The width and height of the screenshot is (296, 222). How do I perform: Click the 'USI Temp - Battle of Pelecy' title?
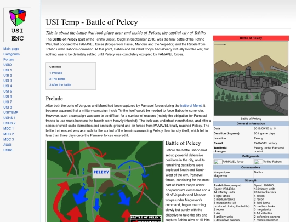click(92, 22)
